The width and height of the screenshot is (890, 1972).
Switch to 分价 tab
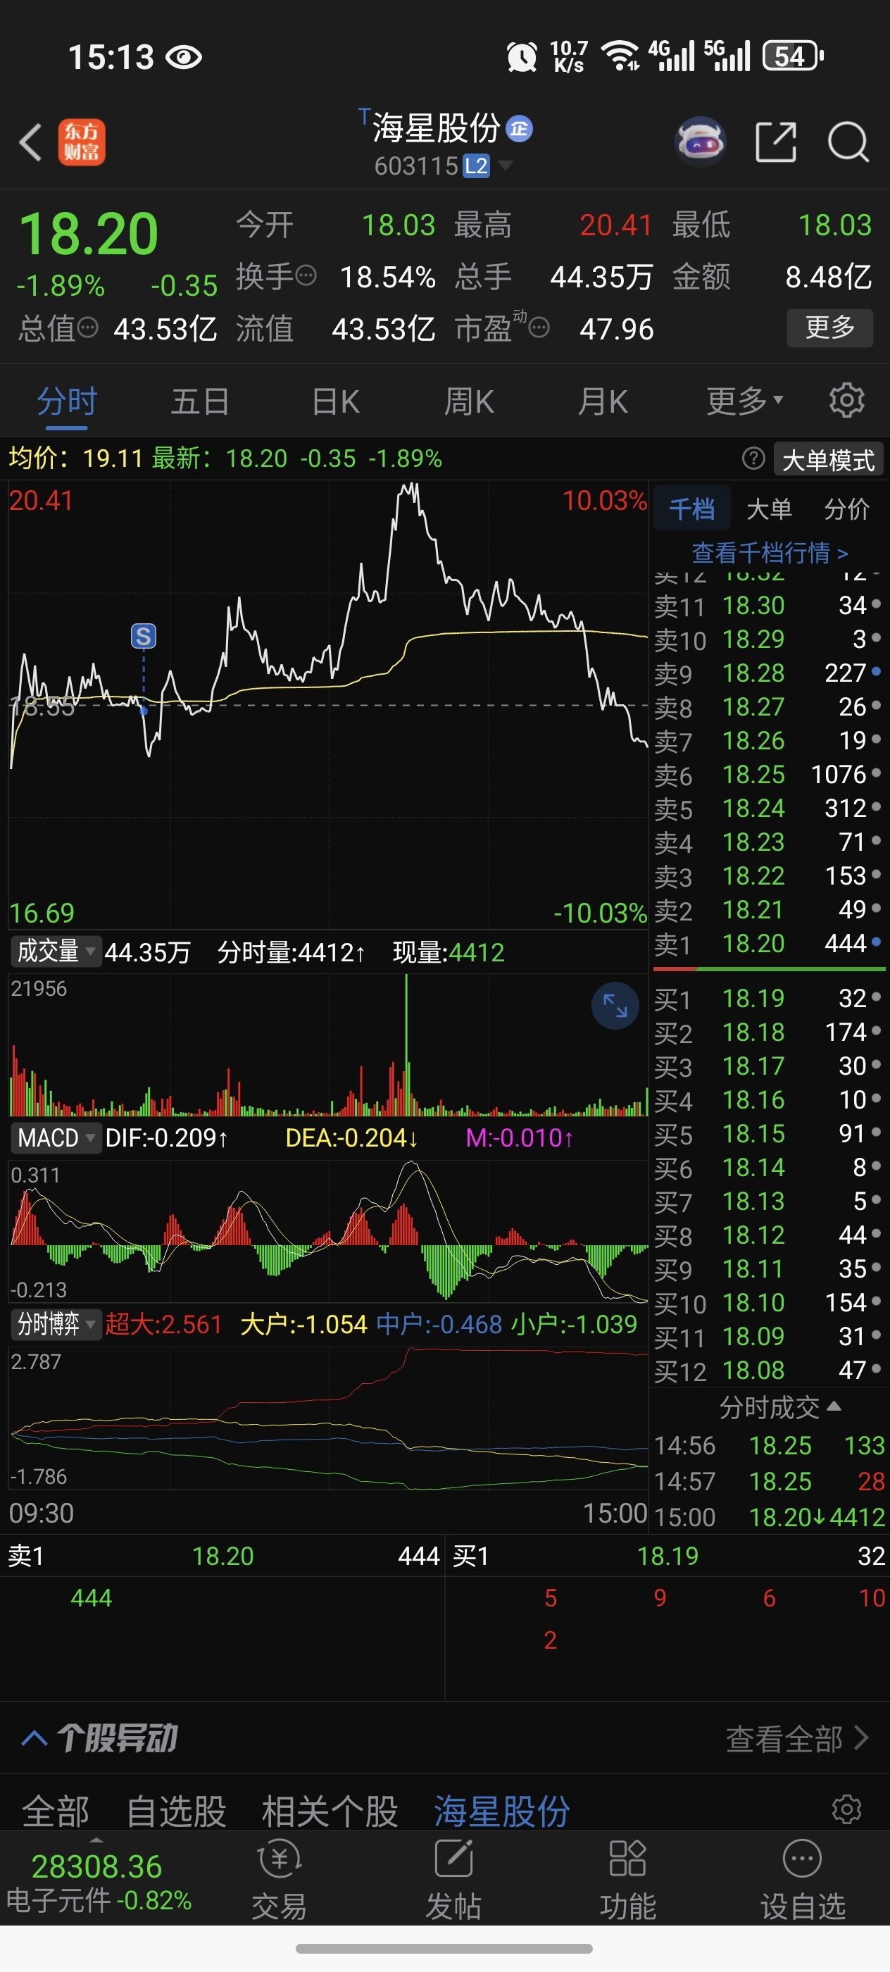[847, 508]
